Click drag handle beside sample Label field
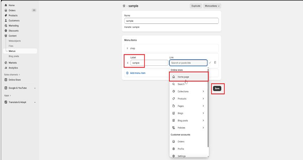 point(128,63)
